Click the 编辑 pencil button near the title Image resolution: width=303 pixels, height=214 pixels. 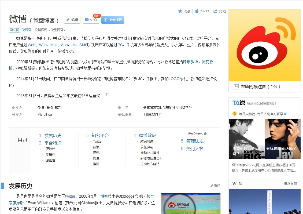[72, 20]
